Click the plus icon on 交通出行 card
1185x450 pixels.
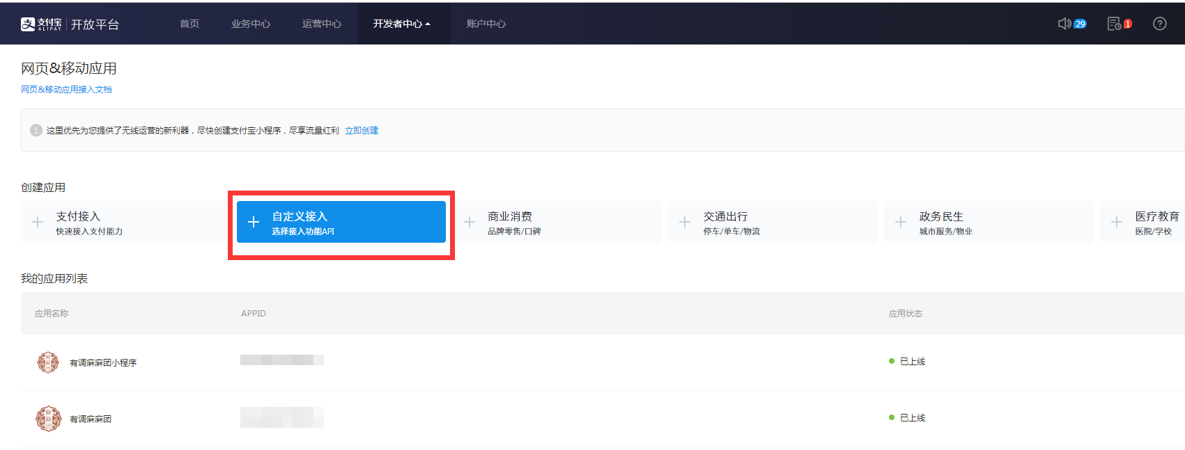pos(685,222)
